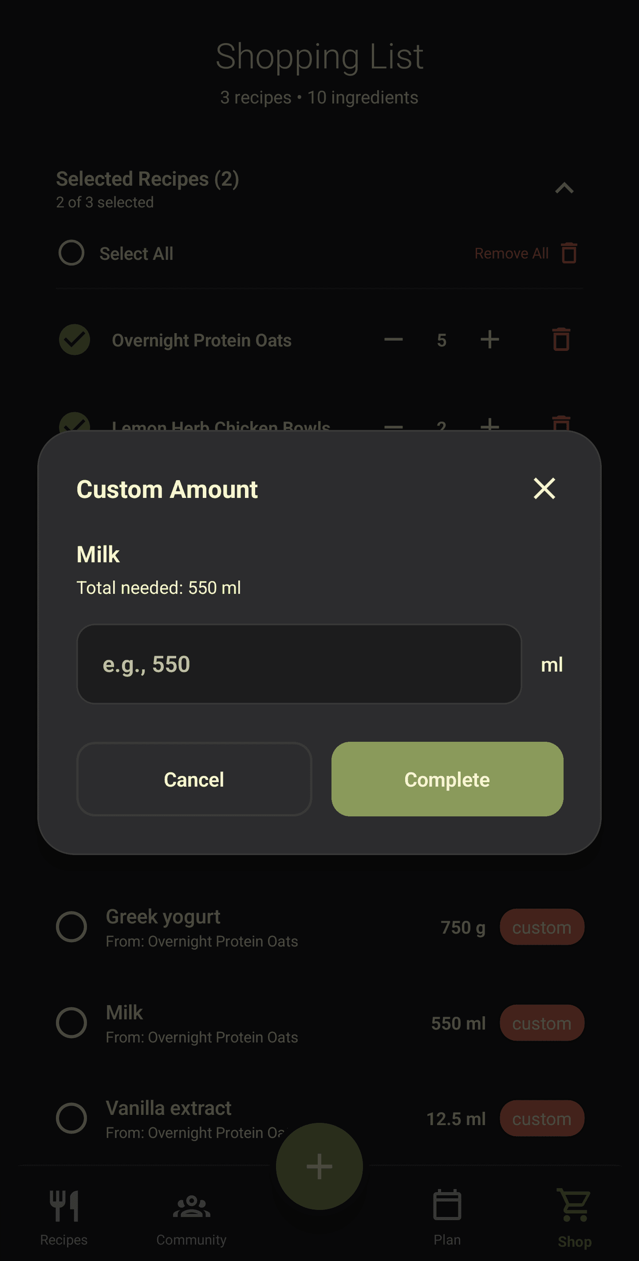Open the custom badge for Greek yogurt
The width and height of the screenshot is (639, 1261).
(542, 927)
